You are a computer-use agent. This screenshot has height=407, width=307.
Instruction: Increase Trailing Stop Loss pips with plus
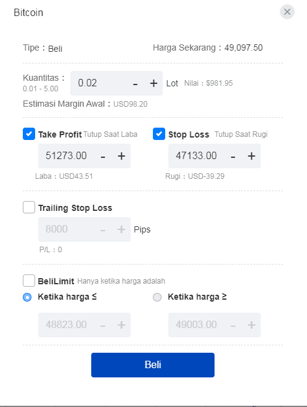[121, 229]
